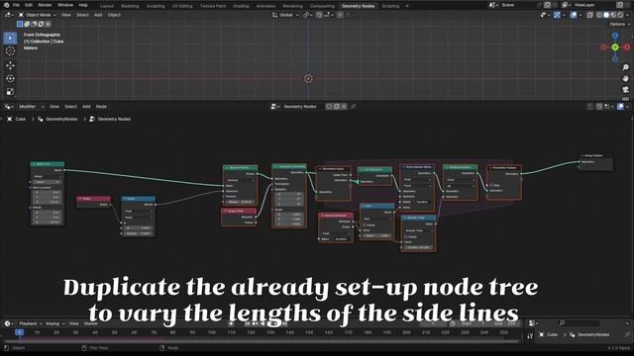Select the Rotate tool in the viewport toolbar
The width and height of the screenshot is (634, 356).
click(10, 78)
